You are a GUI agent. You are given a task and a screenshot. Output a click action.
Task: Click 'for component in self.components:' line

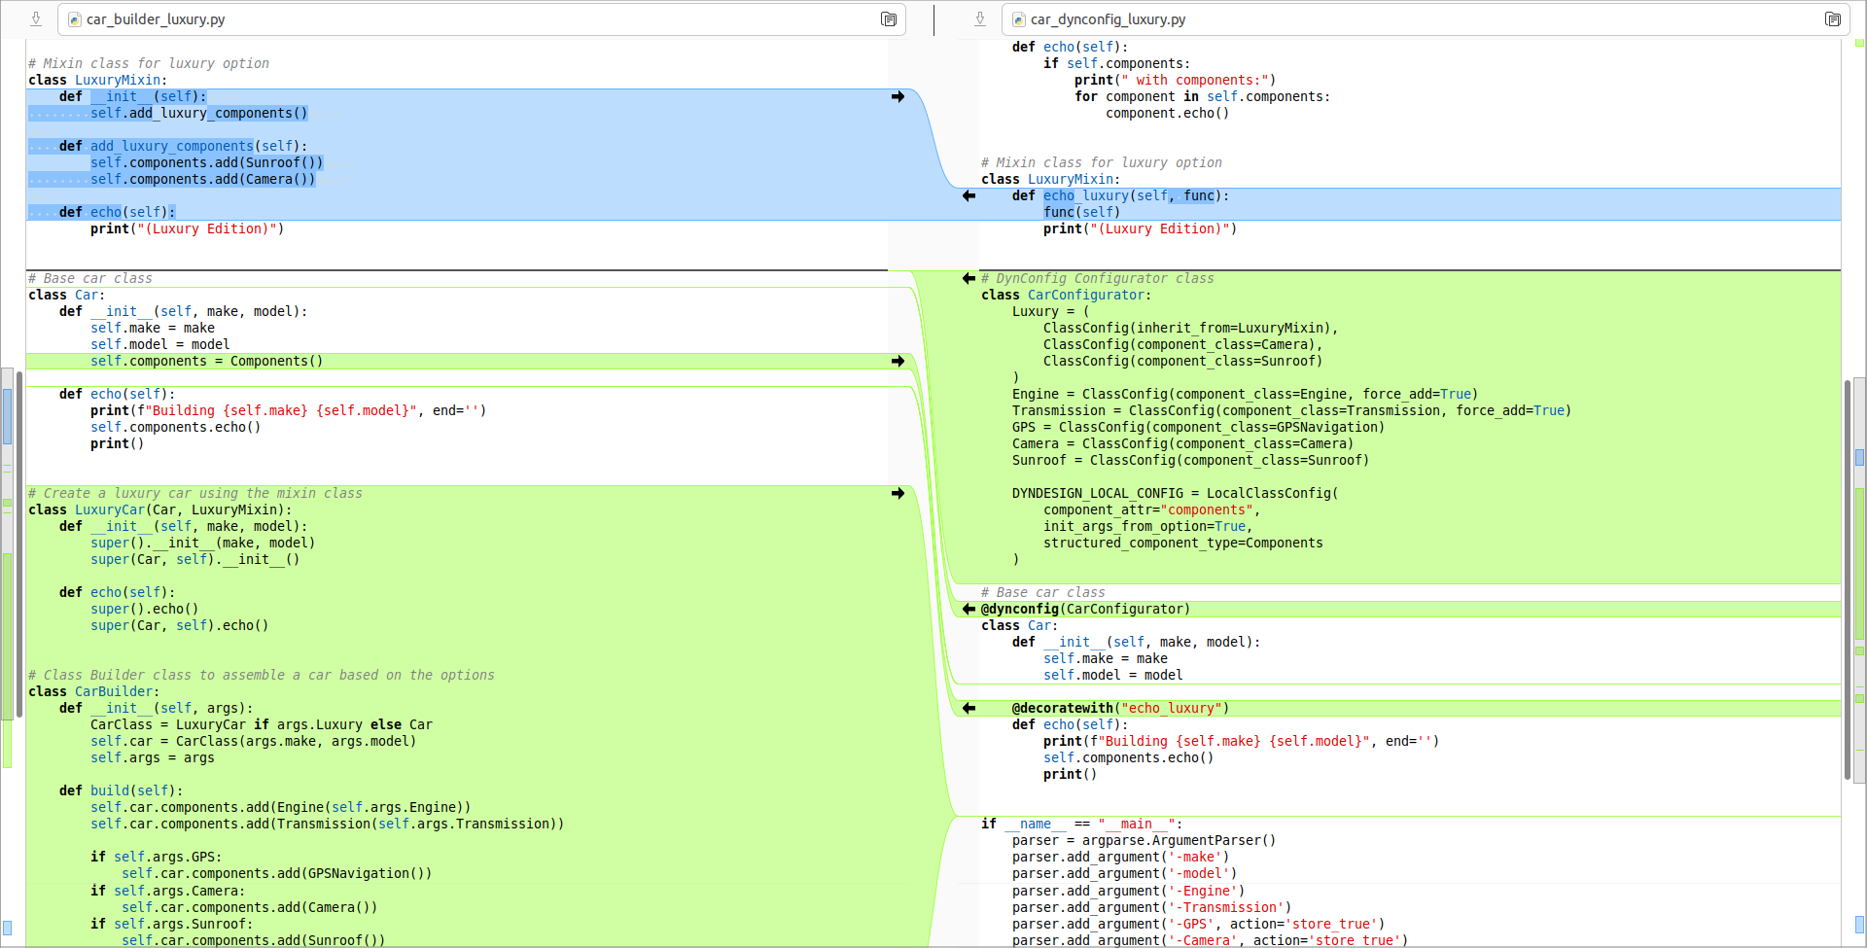[1203, 97]
